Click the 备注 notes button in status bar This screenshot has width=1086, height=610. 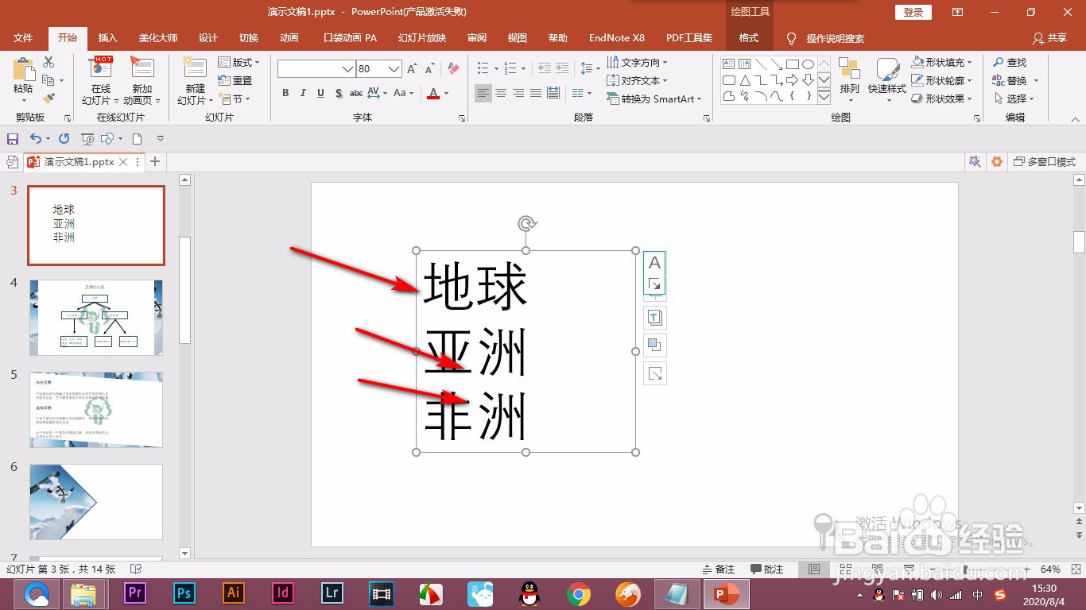pyautogui.click(x=719, y=569)
